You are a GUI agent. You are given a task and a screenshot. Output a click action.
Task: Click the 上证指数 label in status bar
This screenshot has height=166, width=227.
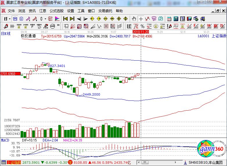click(x=14, y=163)
